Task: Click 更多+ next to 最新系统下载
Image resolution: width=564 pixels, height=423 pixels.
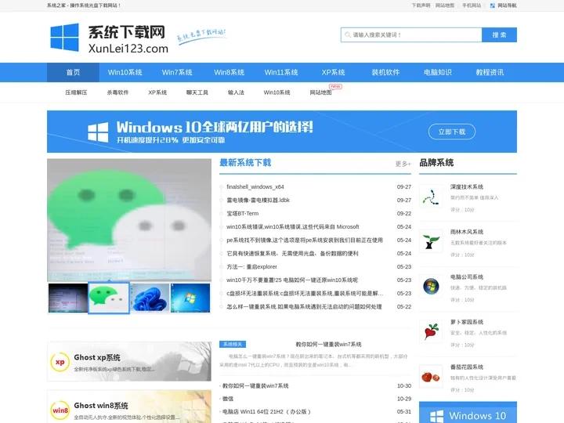Action: [x=403, y=164]
